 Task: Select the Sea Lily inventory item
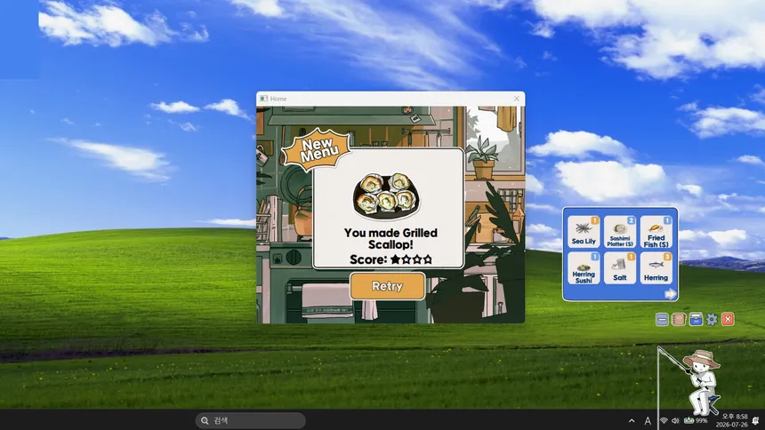(x=584, y=232)
